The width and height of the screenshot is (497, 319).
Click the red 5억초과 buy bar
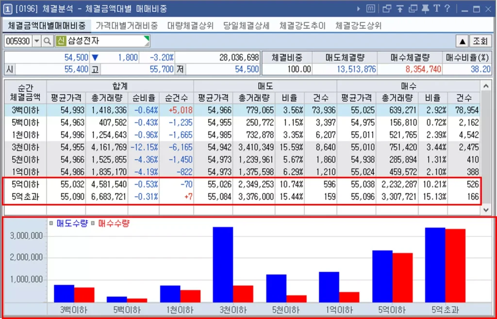455,266
